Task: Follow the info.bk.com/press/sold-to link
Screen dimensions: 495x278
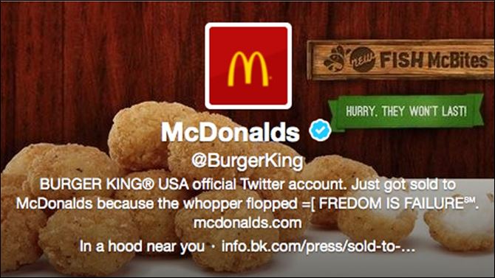Action: point(318,246)
